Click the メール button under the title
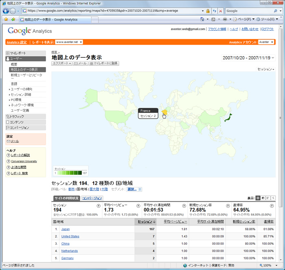 click(81, 63)
